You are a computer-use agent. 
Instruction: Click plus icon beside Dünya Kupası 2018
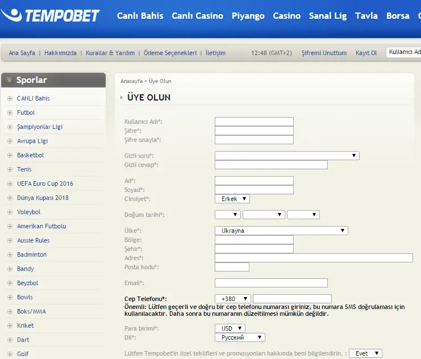pyautogui.click(x=10, y=198)
